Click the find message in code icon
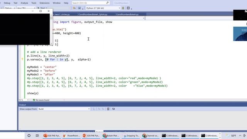 [94, 109]
